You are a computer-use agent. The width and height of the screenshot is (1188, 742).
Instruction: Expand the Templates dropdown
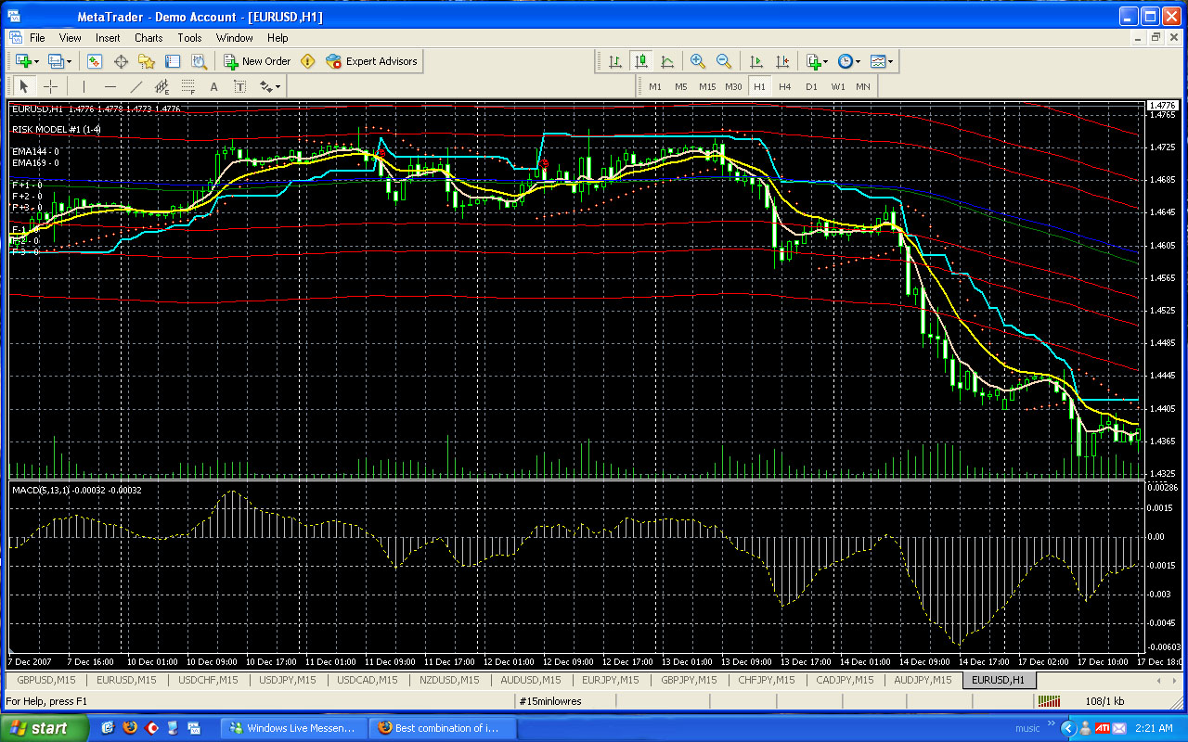pos(891,61)
